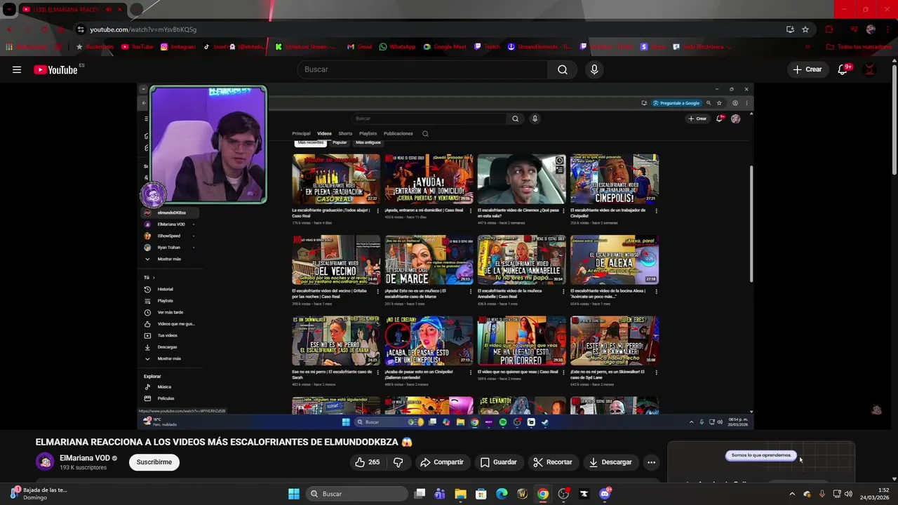Start voice search with microphone icon

[x=594, y=69]
